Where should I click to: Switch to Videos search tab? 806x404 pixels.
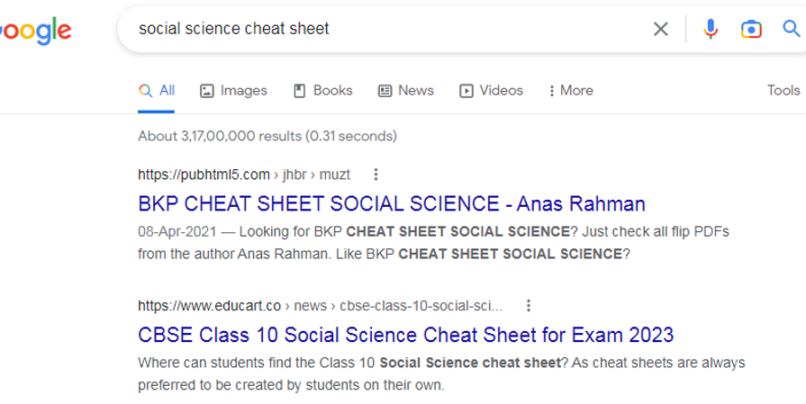[491, 90]
